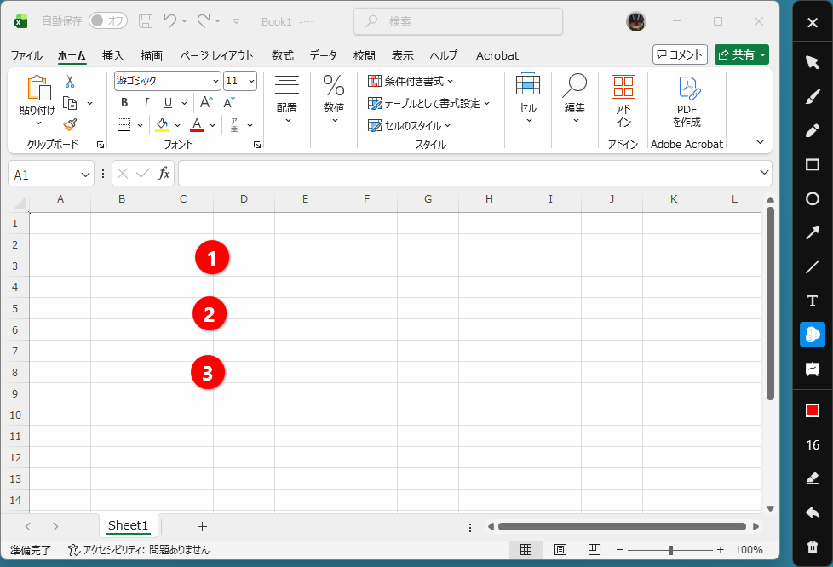Viewport: 833px width, 567px height.
Task: Open the font size dropdown
Action: pos(250,80)
